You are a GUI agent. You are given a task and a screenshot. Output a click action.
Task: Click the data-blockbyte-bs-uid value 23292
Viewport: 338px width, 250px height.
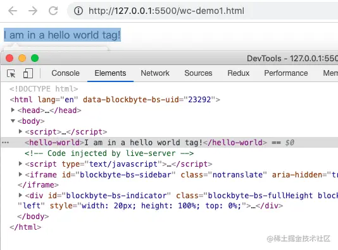(x=199, y=100)
